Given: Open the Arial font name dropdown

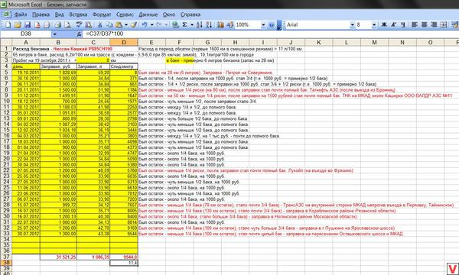Looking at the screenshot, I should tap(352, 25).
